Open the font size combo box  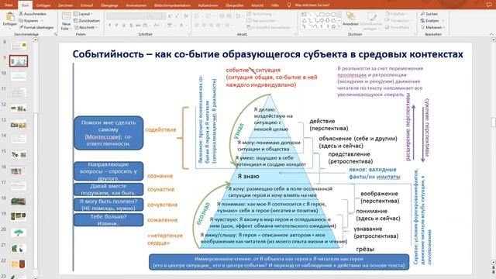(157, 15)
